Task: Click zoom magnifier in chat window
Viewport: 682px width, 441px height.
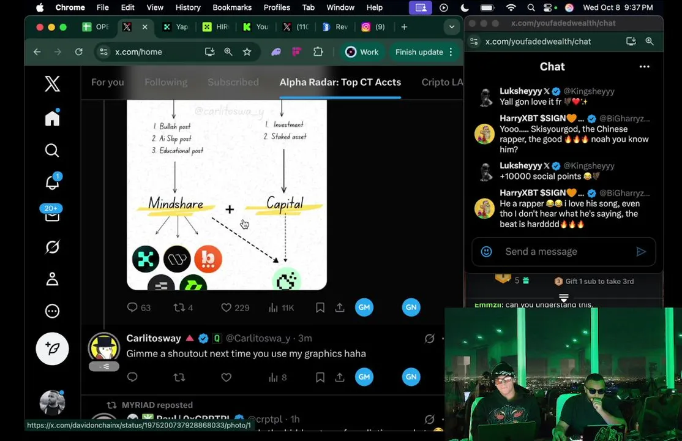Action: [650, 42]
